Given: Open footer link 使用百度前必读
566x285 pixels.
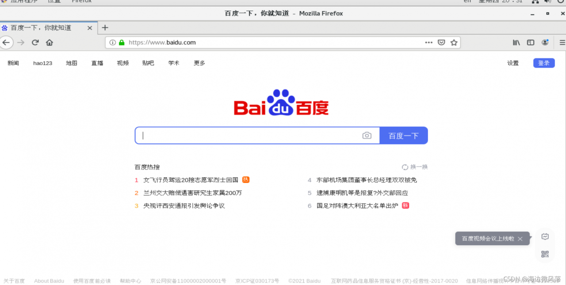Looking at the screenshot, I should point(92,281).
